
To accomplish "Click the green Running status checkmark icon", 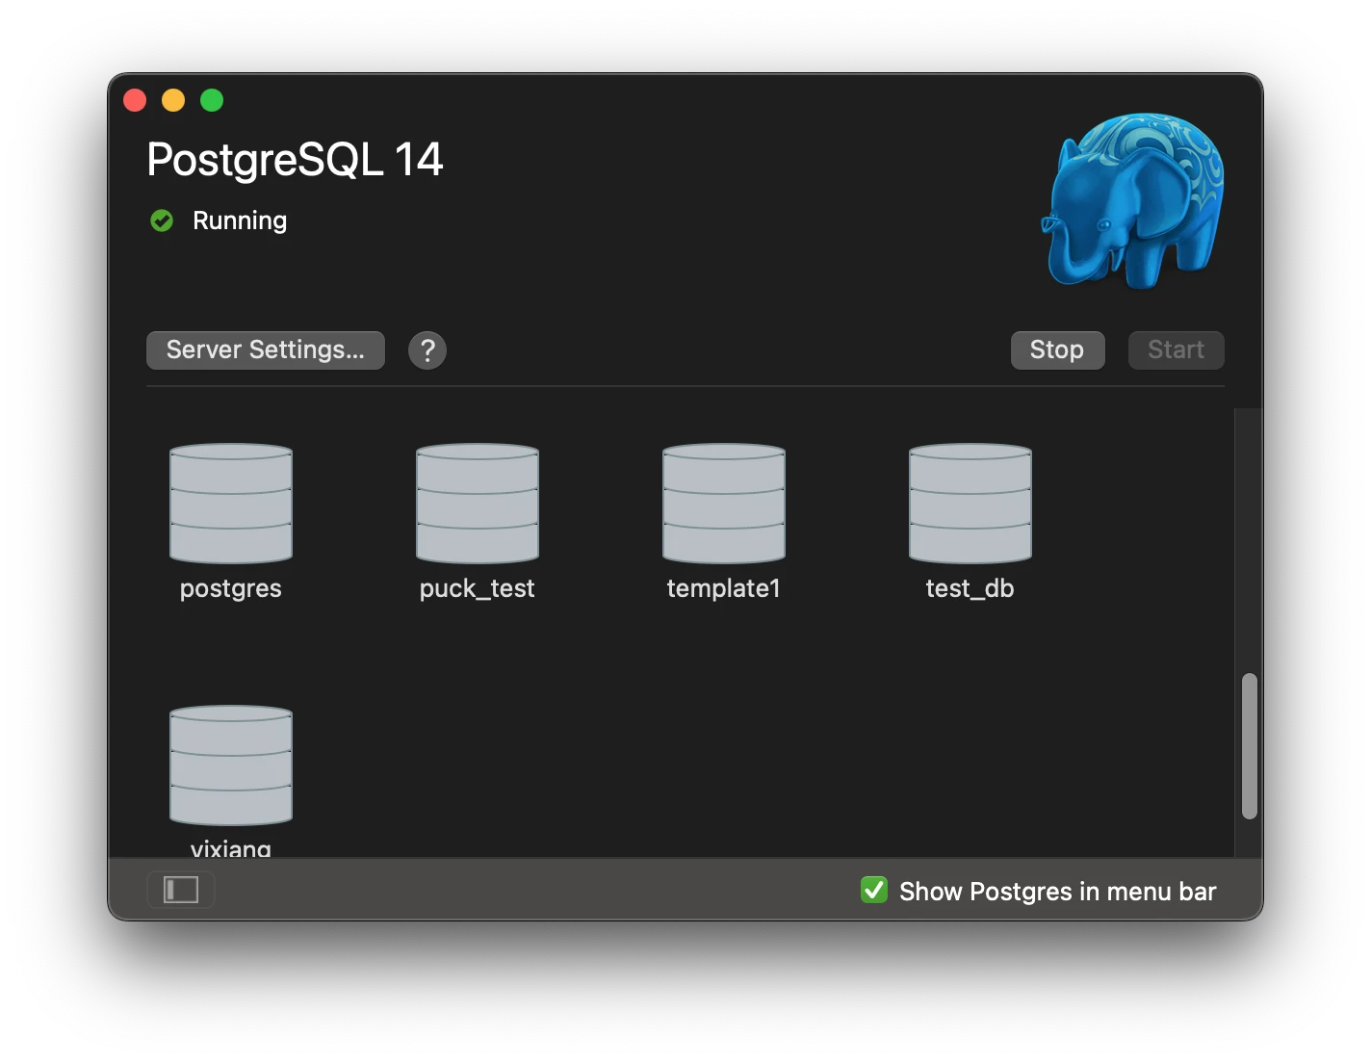I will coord(162,220).
